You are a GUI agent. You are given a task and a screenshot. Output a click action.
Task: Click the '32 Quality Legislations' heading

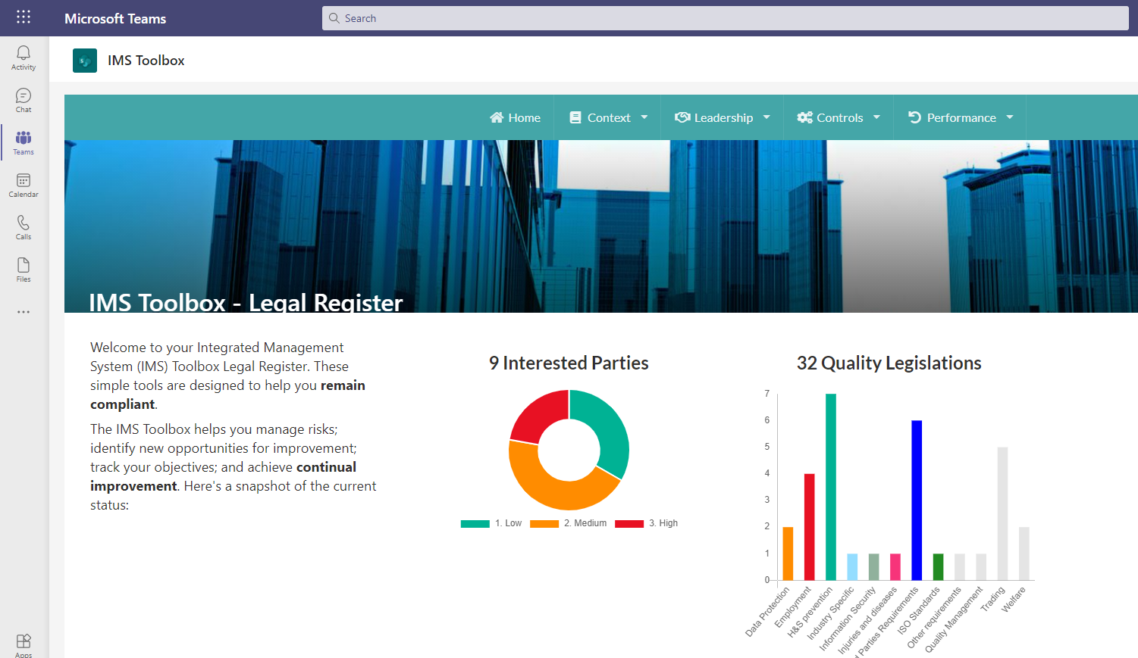tap(889, 363)
